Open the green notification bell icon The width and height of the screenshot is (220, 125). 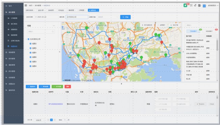(x=185, y=5)
